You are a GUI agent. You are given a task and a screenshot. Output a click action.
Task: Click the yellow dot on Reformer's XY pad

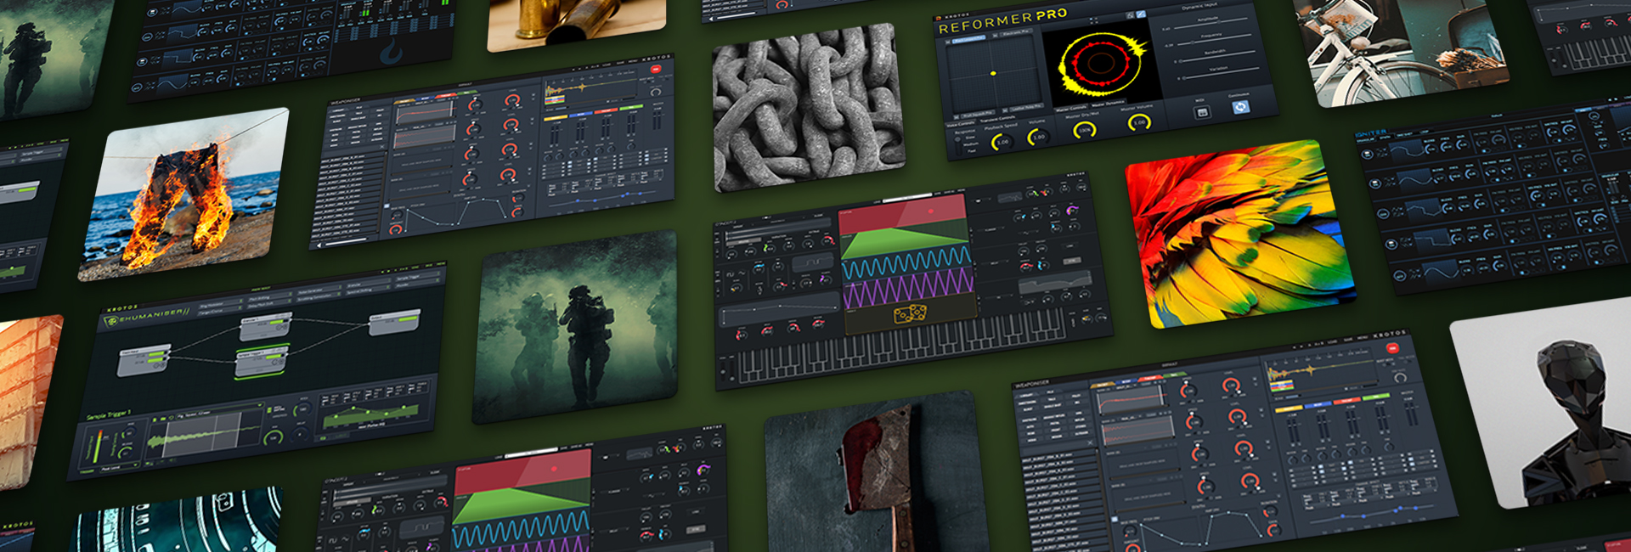click(993, 74)
